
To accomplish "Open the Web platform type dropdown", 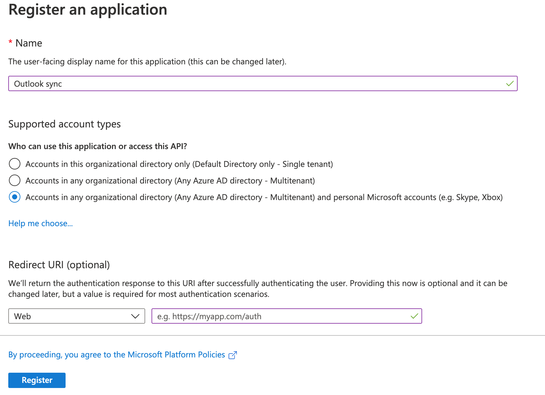I will pos(76,316).
